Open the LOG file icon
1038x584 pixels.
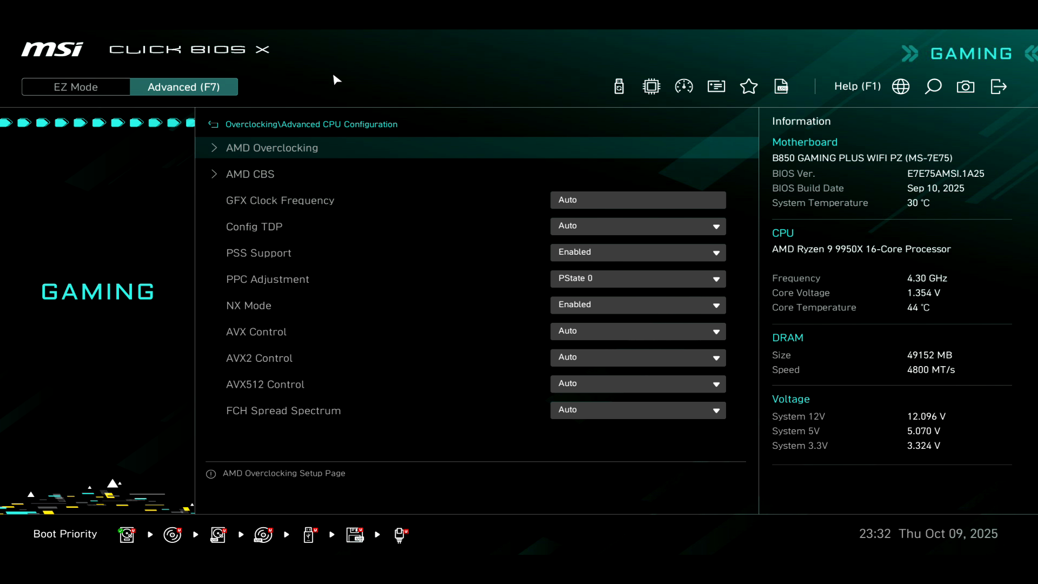click(x=781, y=87)
